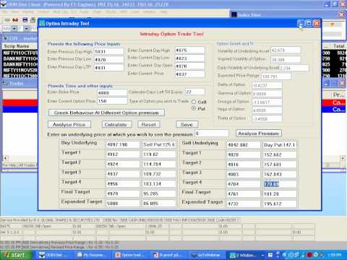Click the Calendar Days Left Till Expiry field

(195, 92)
